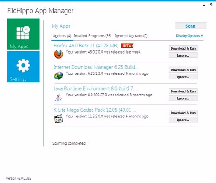Open Firefox 46.0 Beta 11 title link
The image size is (216, 183).
pyautogui.click(x=86, y=46)
